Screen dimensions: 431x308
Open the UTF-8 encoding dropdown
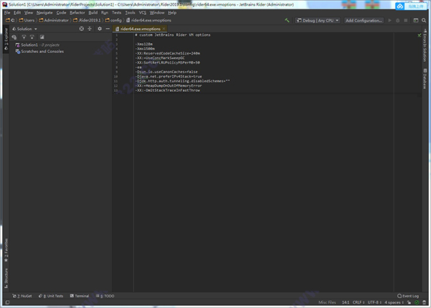(x=374, y=302)
